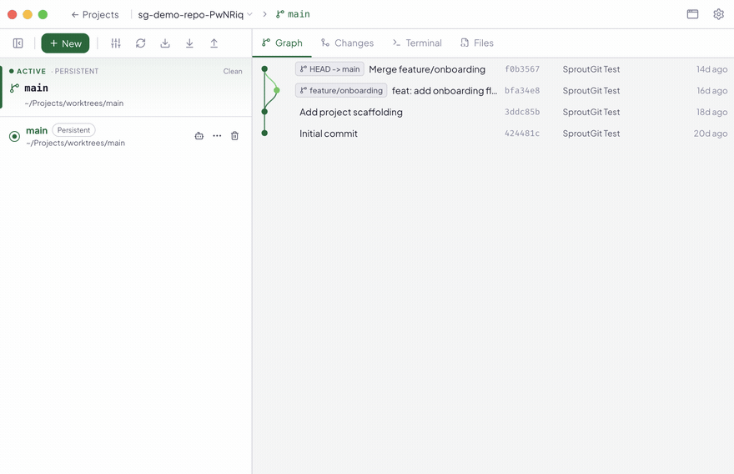Open the settings gear icon
Screen dimensions: 734x474
[x=718, y=14]
